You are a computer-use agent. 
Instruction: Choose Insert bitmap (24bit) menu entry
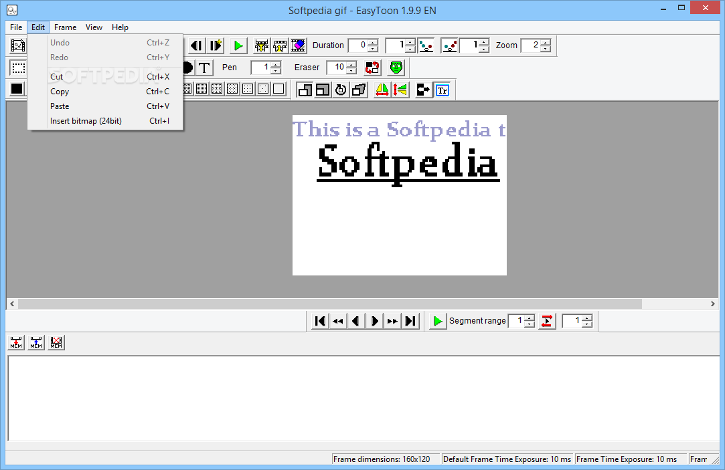(105, 121)
